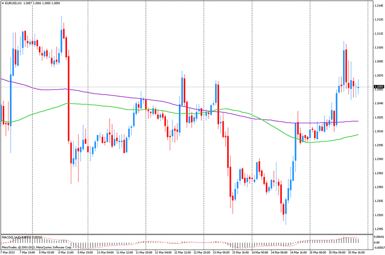Click the 1.2950 price scale value
This screenshot has height=255, width=385.
(x=379, y=187)
